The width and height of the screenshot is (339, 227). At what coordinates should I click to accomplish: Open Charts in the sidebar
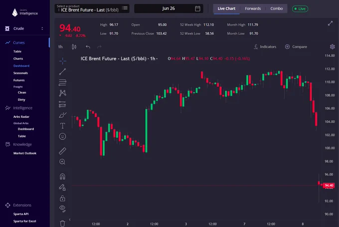click(x=18, y=59)
